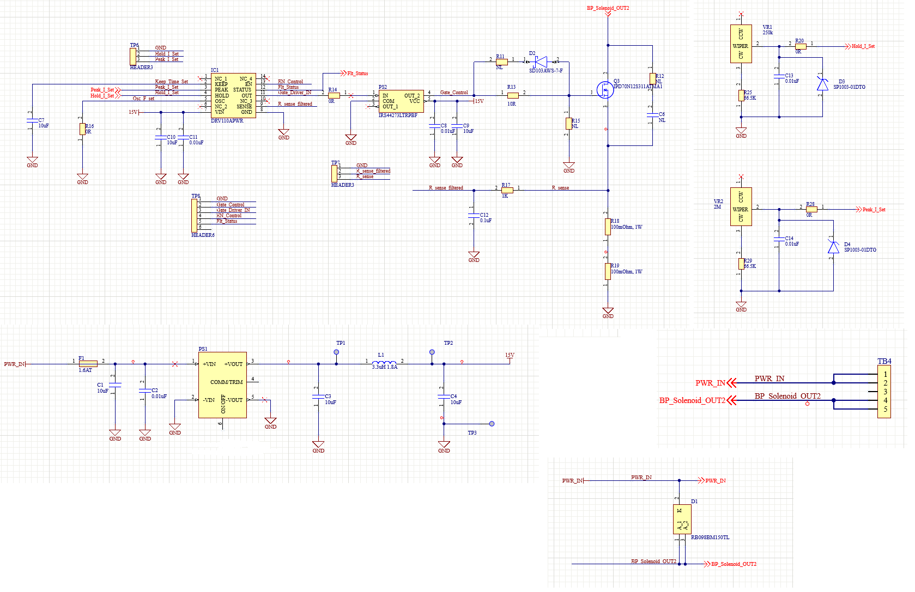Click the '2M' value of VR2
The image size is (915, 592).
click(717, 207)
